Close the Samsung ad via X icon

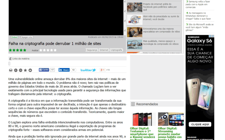213,36
